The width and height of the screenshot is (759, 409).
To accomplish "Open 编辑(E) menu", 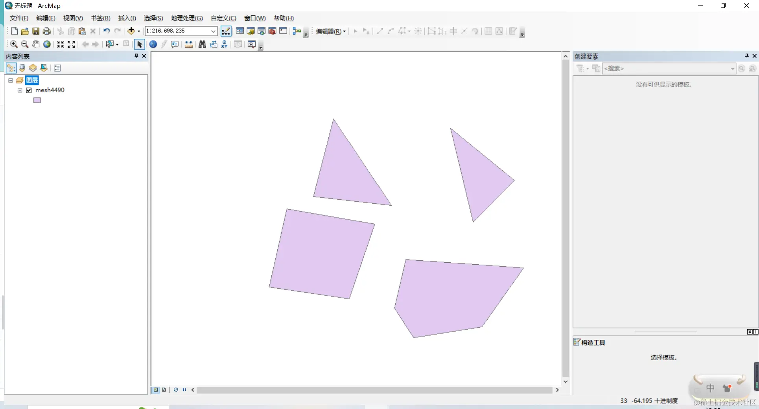I will (46, 18).
